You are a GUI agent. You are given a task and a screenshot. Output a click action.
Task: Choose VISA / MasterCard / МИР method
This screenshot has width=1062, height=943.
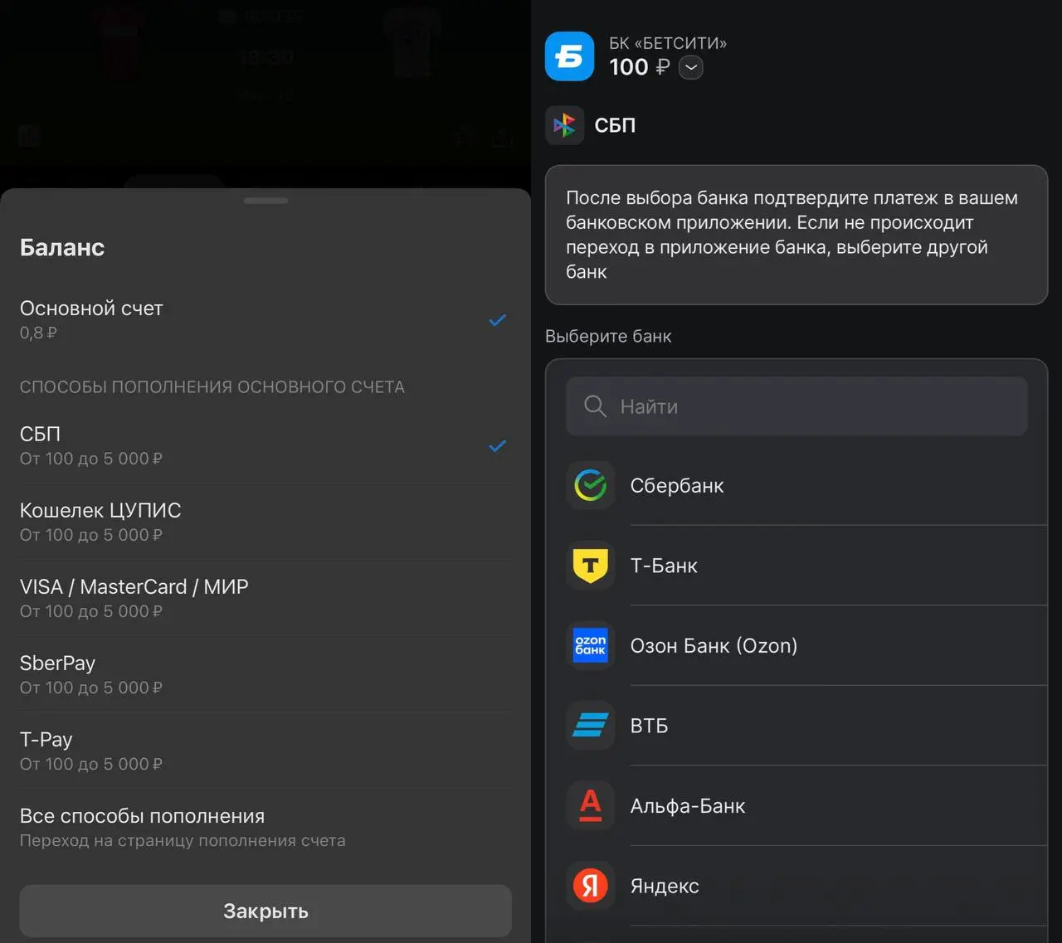pyautogui.click(x=265, y=598)
